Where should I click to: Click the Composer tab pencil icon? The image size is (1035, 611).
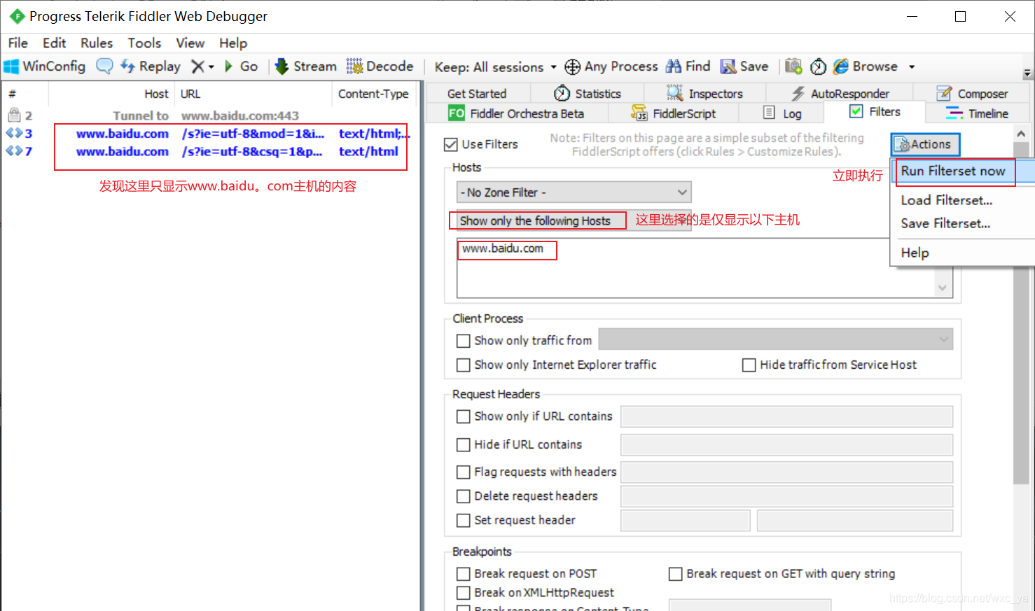tap(945, 93)
